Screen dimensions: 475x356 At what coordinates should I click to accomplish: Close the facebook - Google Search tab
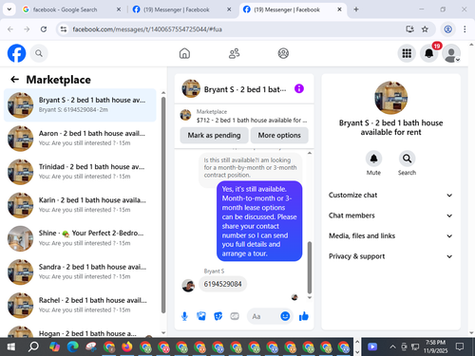point(119,9)
